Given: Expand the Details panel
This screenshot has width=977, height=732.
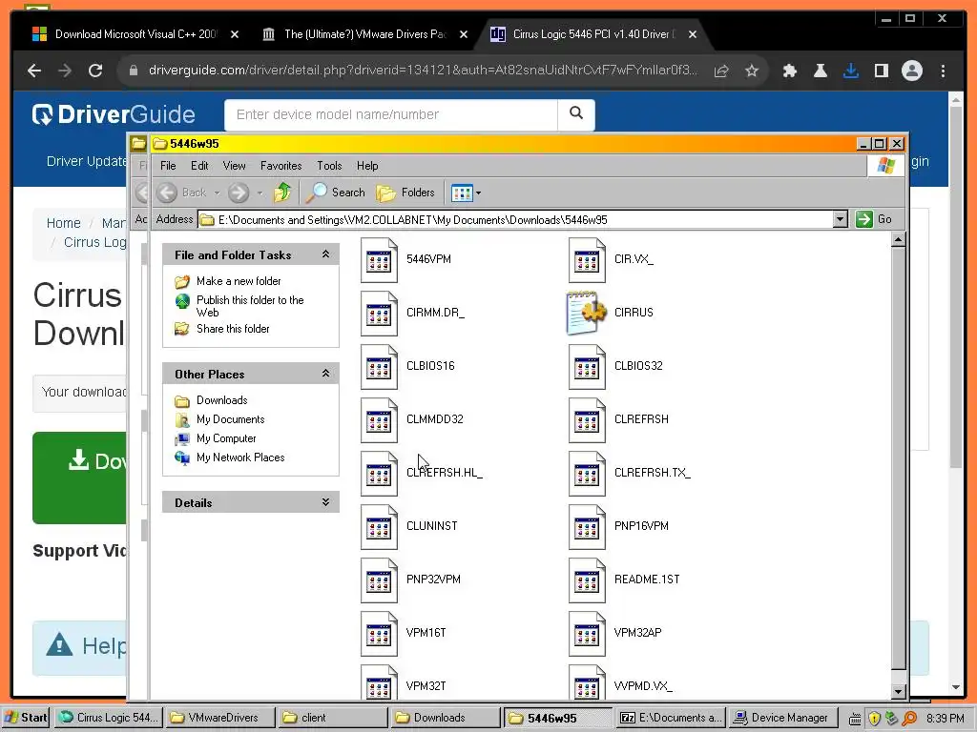Looking at the screenshot, I should (325, 502).
